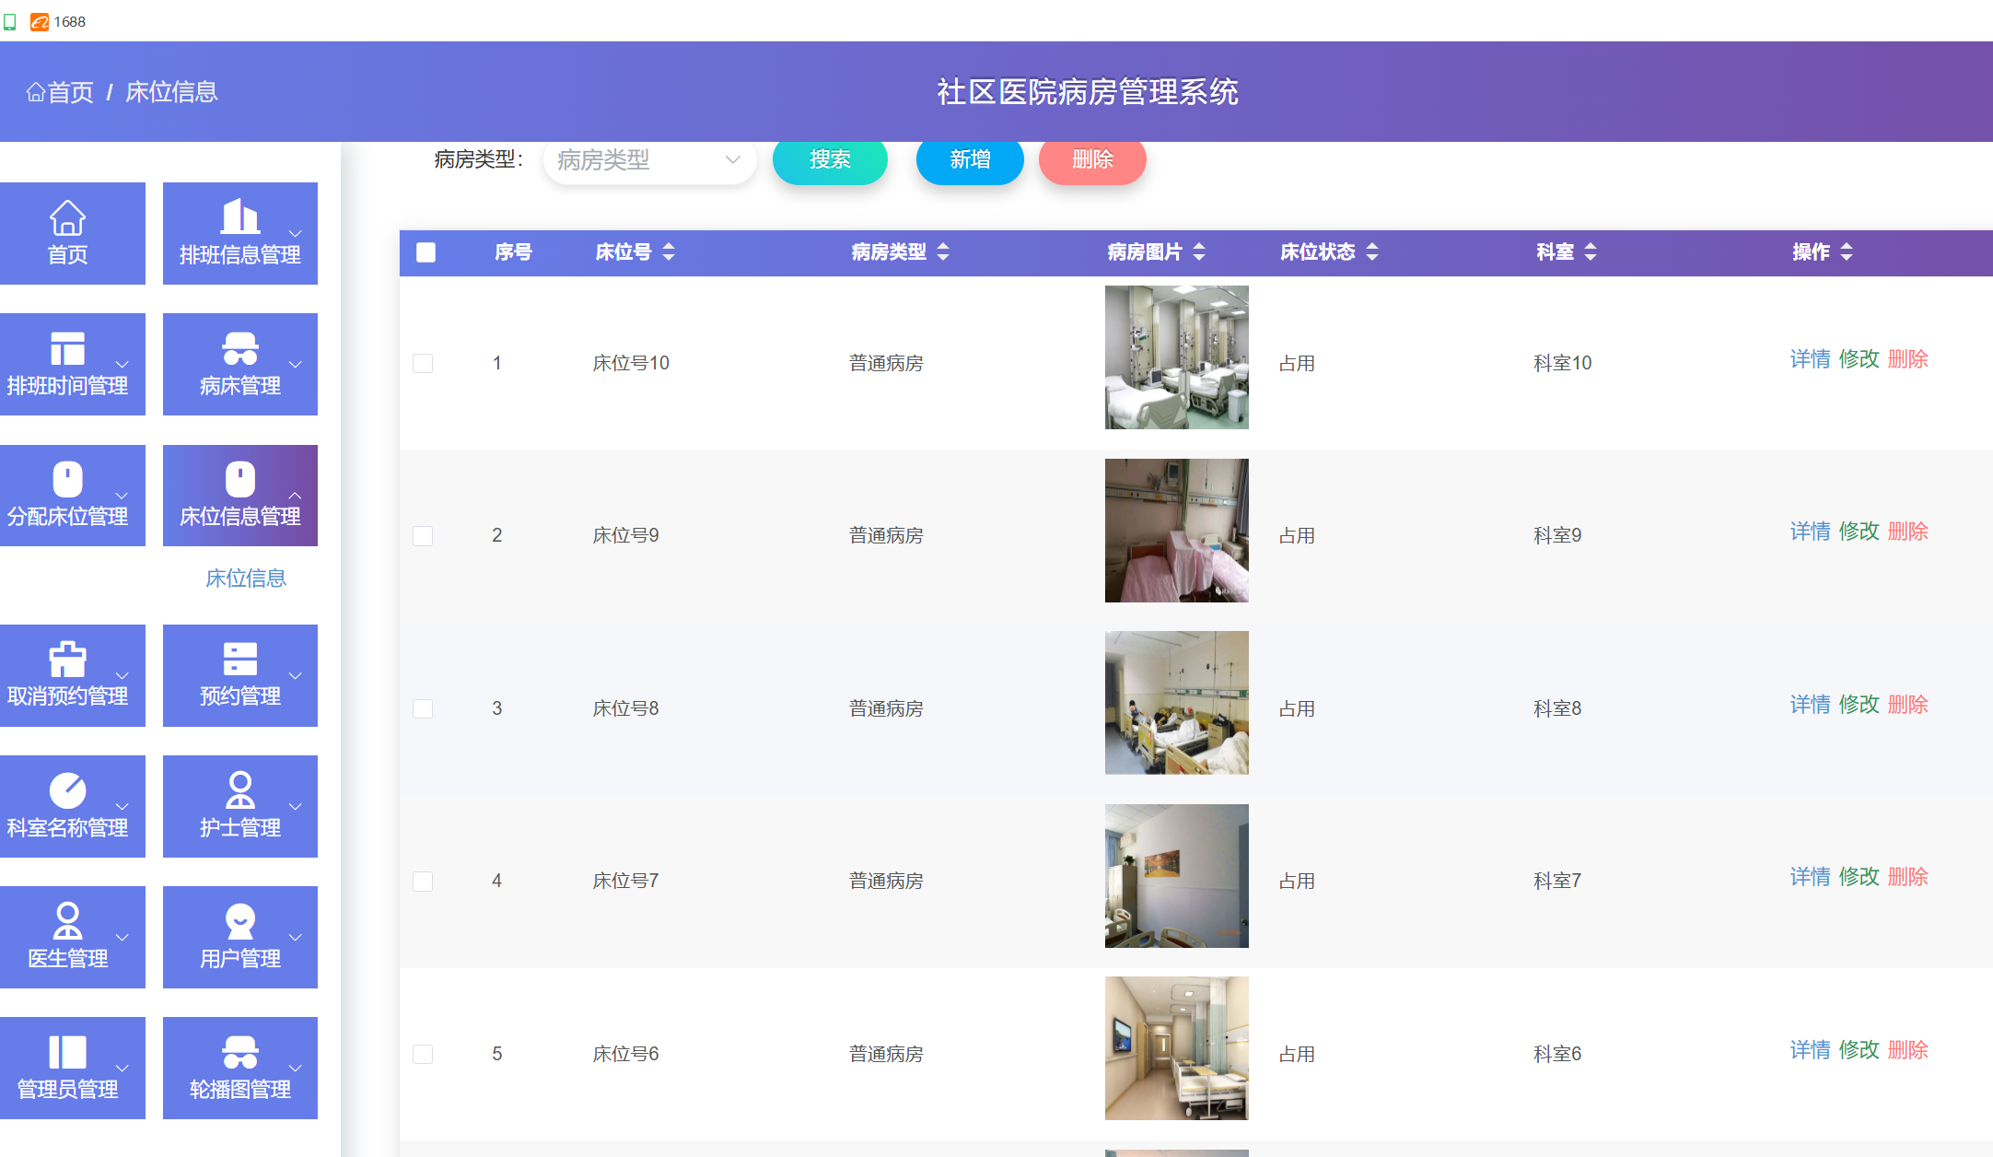
Task: Click the home icon in sidebar
Action: click(67, 218)
